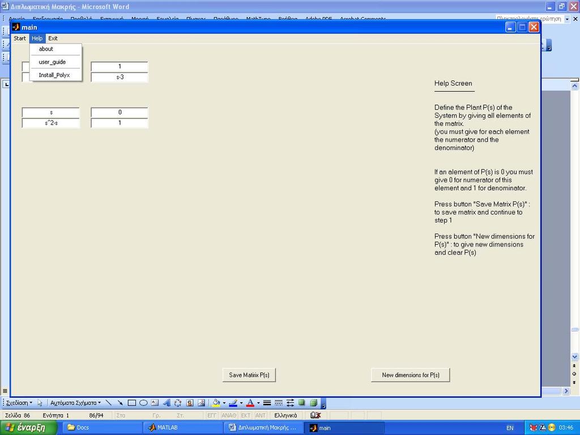Toggle the ΑΝΤ overtype indicator
This screenshot has height=435, width=580.
261,415
